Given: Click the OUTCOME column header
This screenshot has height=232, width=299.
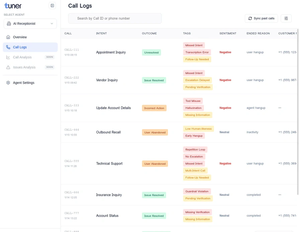Looking at the screenshot, I should coord(149,33).
